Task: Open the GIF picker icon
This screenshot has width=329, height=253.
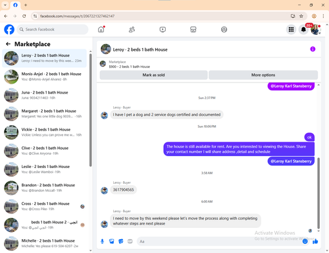Action: click(x=130, y=241)
